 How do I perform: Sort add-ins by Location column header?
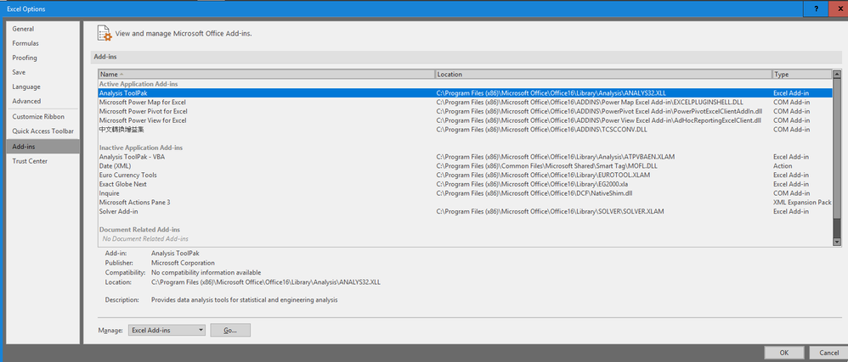coord(603,75)
